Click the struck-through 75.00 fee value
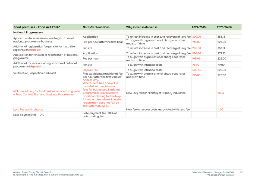Image resolution: width=255 pixels, height=180 pixels. [x=196, y=65]
